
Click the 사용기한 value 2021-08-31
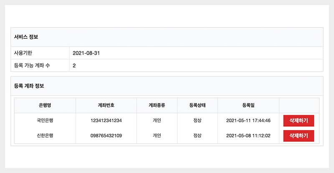pos(86,53)
